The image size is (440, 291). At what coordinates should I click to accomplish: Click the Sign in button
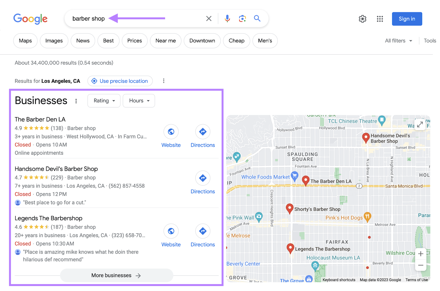407,19
